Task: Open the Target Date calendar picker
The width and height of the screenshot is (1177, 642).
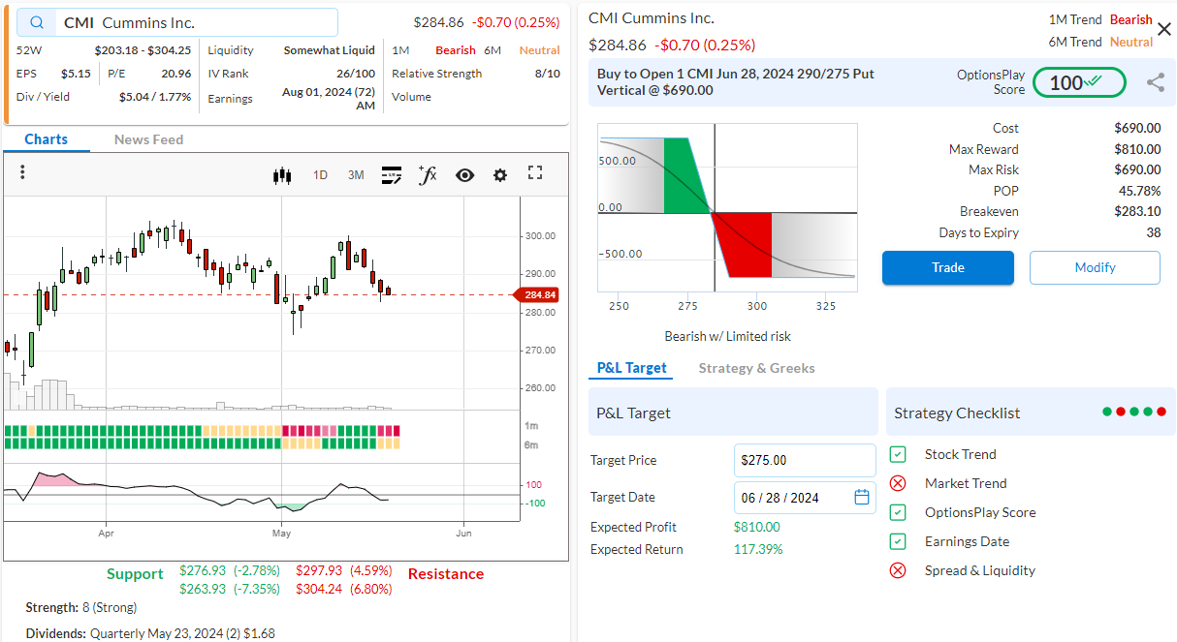Action: [x=862, y=498]
